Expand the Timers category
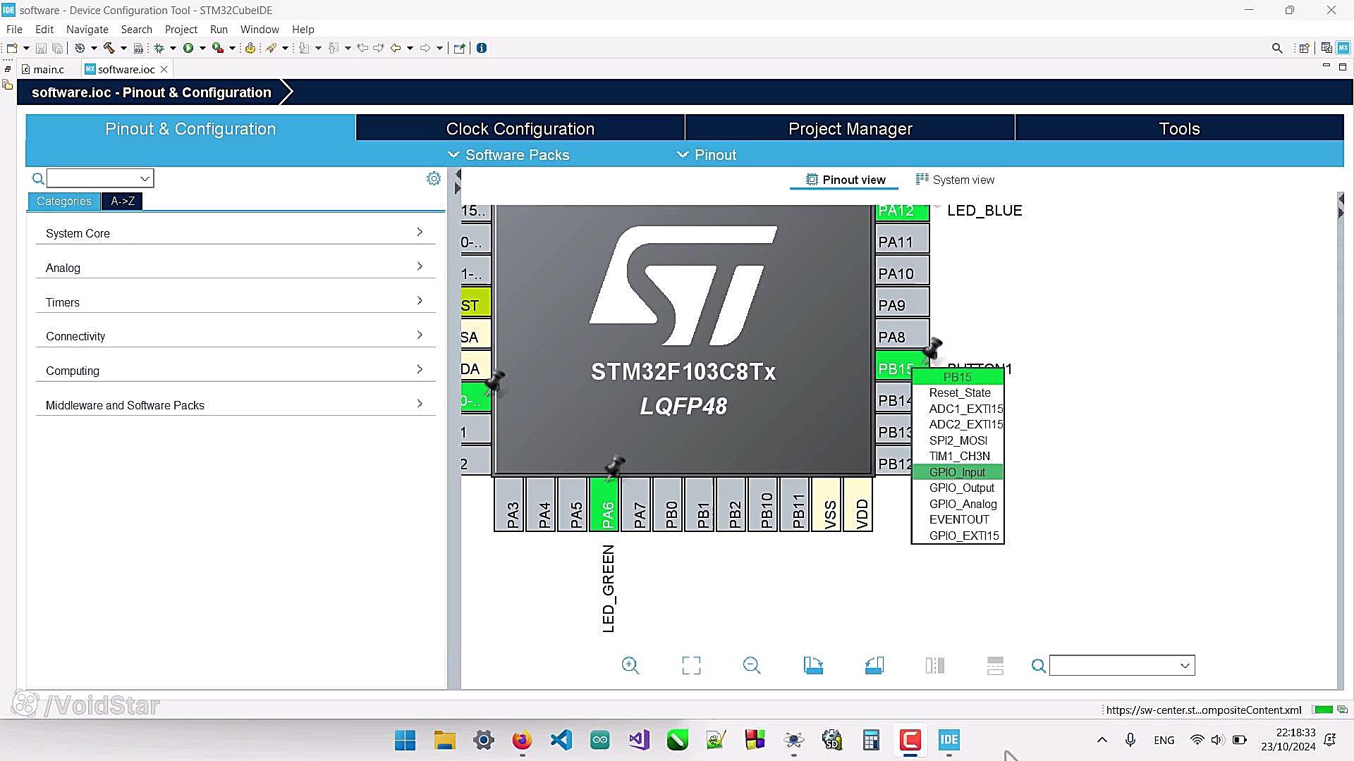Viewport: 1354px width, 761px height. (235, 302)
